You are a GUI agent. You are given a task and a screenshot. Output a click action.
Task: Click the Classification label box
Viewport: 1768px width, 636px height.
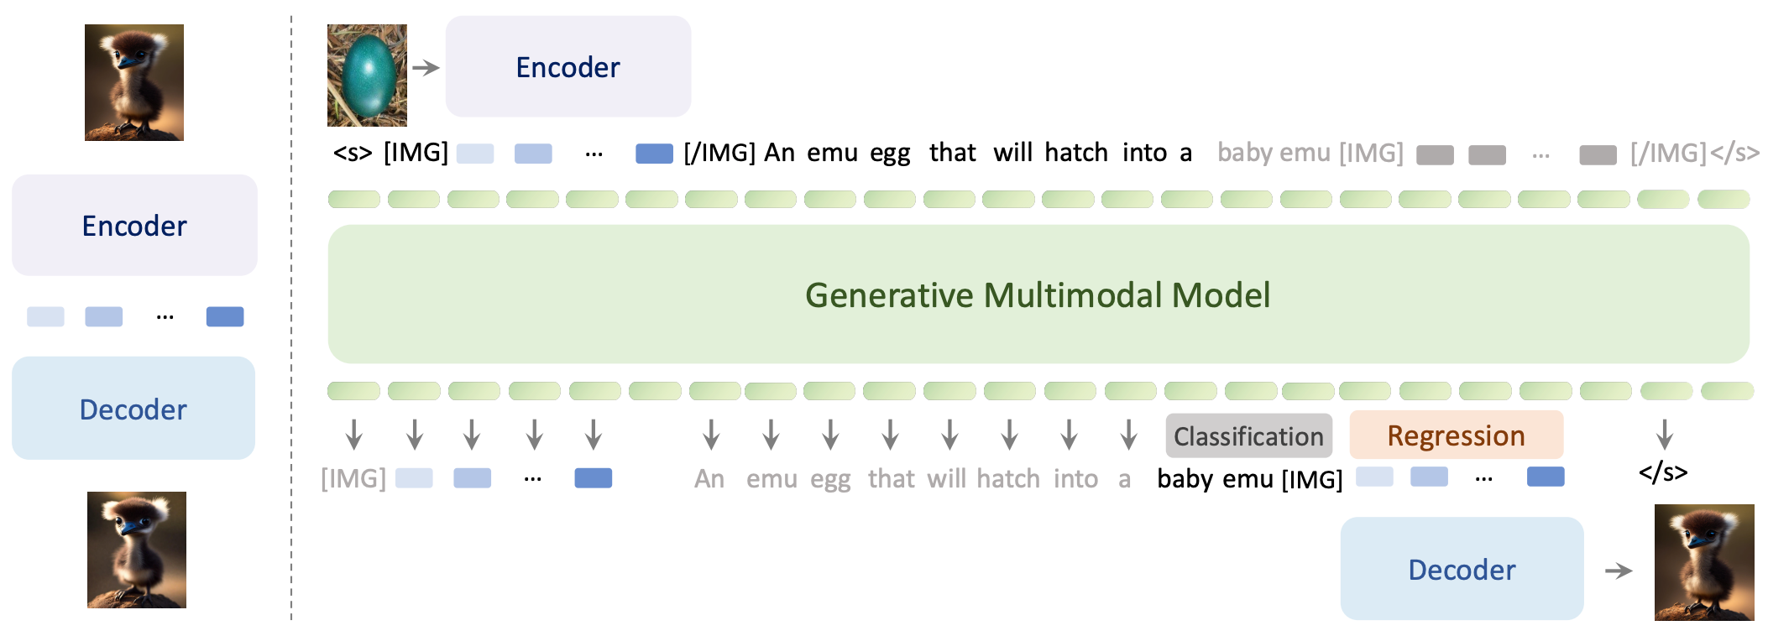[x=1248, y=436]
